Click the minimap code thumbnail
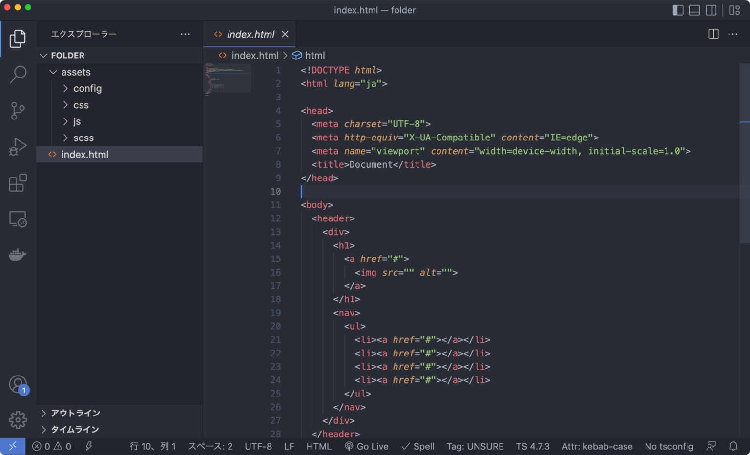 (x=228, y=78)
